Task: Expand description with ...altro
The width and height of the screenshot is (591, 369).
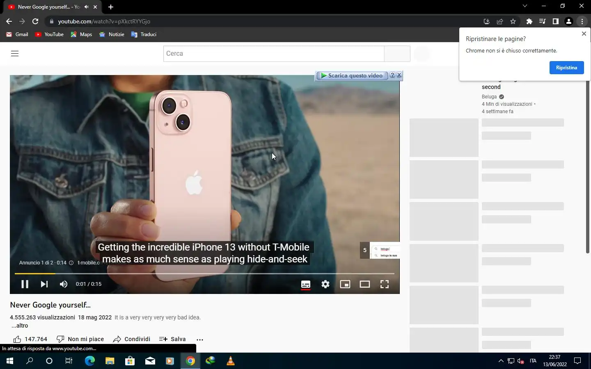Action: click(20, 326)
